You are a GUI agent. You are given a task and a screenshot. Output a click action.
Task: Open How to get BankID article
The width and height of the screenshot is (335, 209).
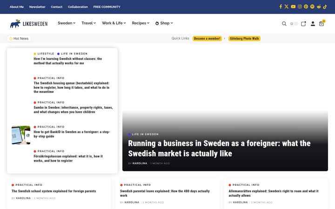(x=72, y=134)
